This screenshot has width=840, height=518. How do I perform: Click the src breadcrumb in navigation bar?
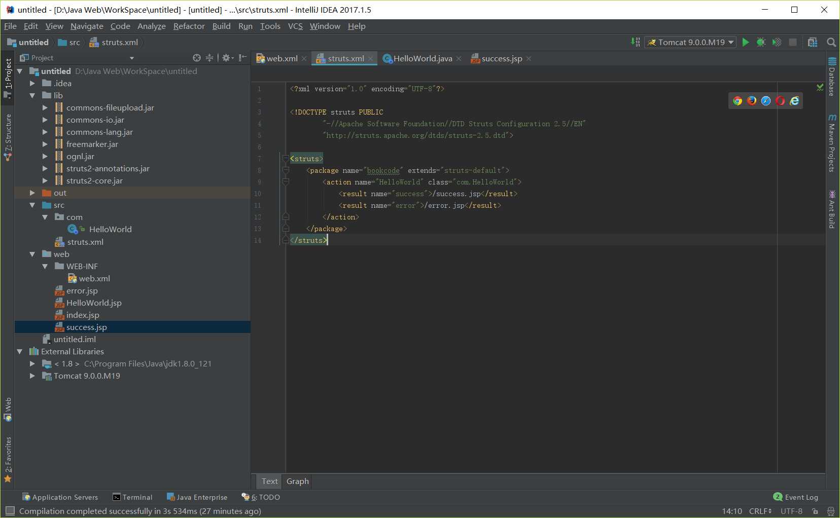69,43
